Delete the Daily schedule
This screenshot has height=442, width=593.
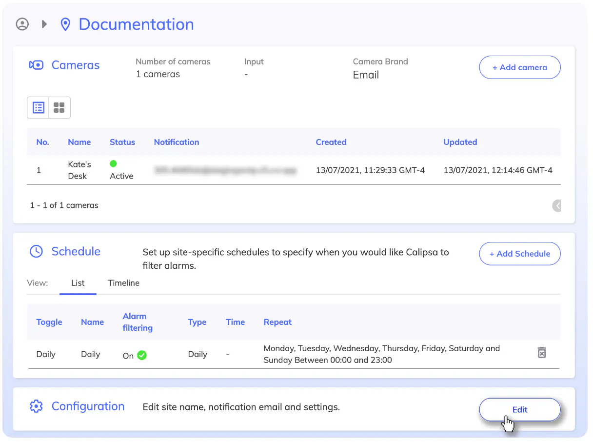(542, 352)
